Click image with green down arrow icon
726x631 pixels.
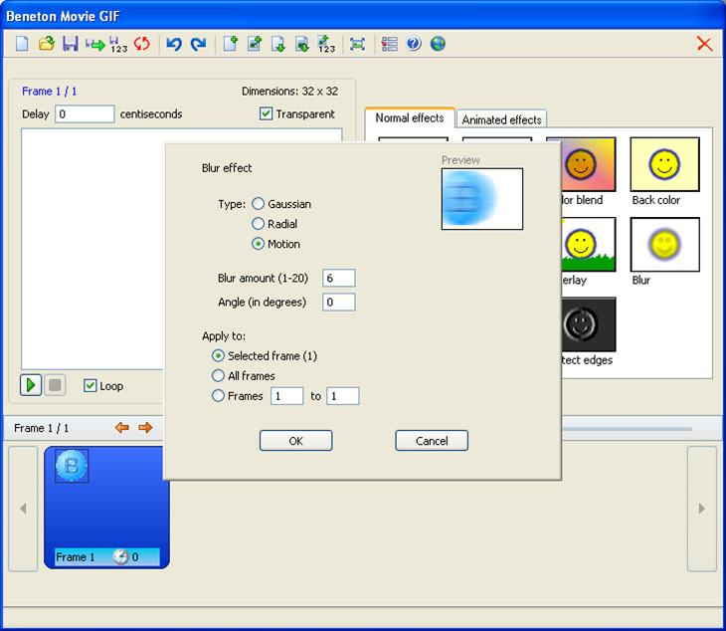tap(302, 44)
